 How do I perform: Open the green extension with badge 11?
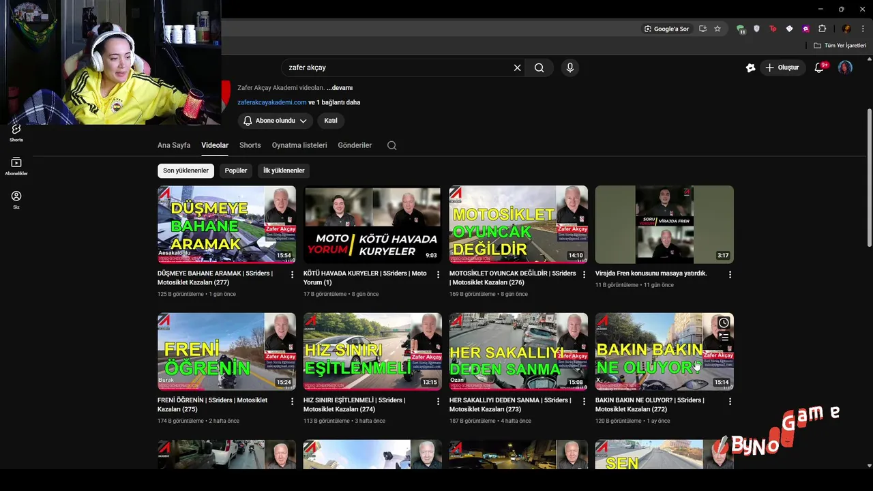(x=741, y=29)
